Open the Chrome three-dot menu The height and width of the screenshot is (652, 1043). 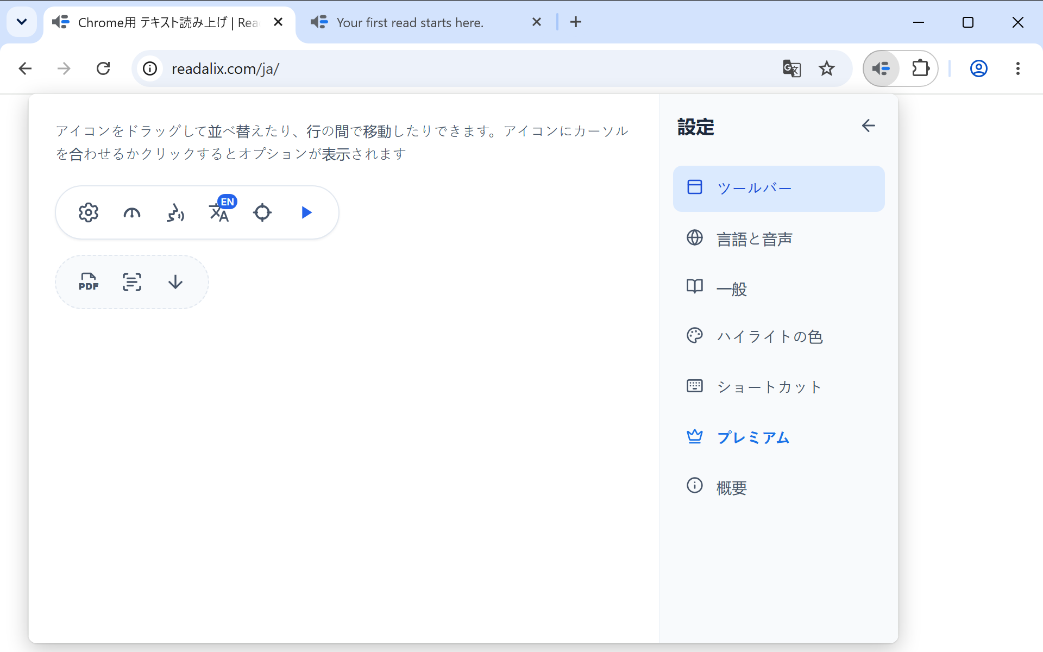point(1018,68)
